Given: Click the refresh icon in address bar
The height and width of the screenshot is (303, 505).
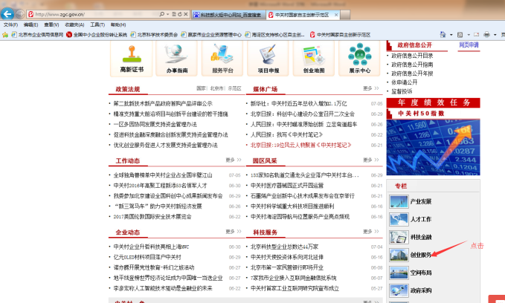Looking at the screenshot, I should tap(180, 14).
